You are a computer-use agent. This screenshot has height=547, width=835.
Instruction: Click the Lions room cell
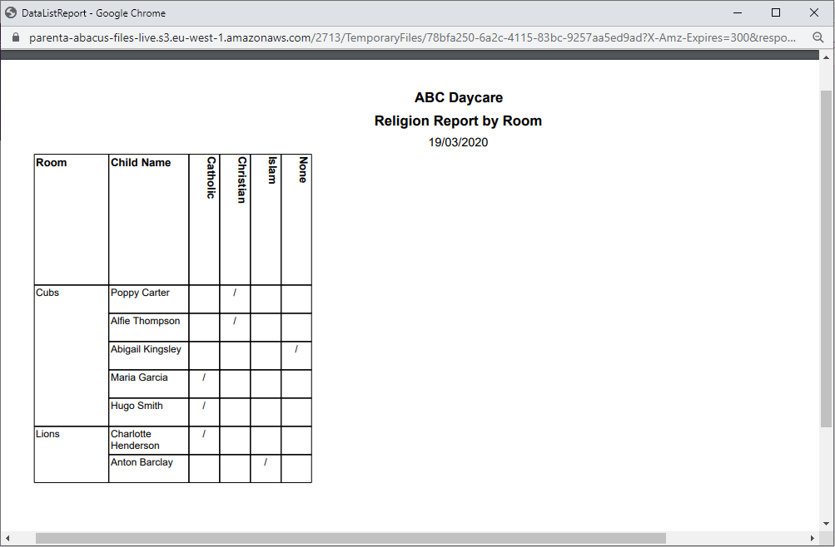72,455
